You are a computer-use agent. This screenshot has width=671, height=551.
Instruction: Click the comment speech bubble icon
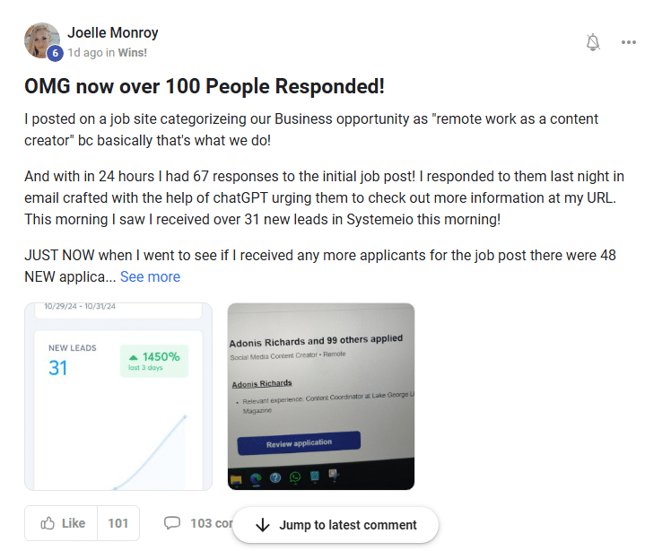[172, 523]
